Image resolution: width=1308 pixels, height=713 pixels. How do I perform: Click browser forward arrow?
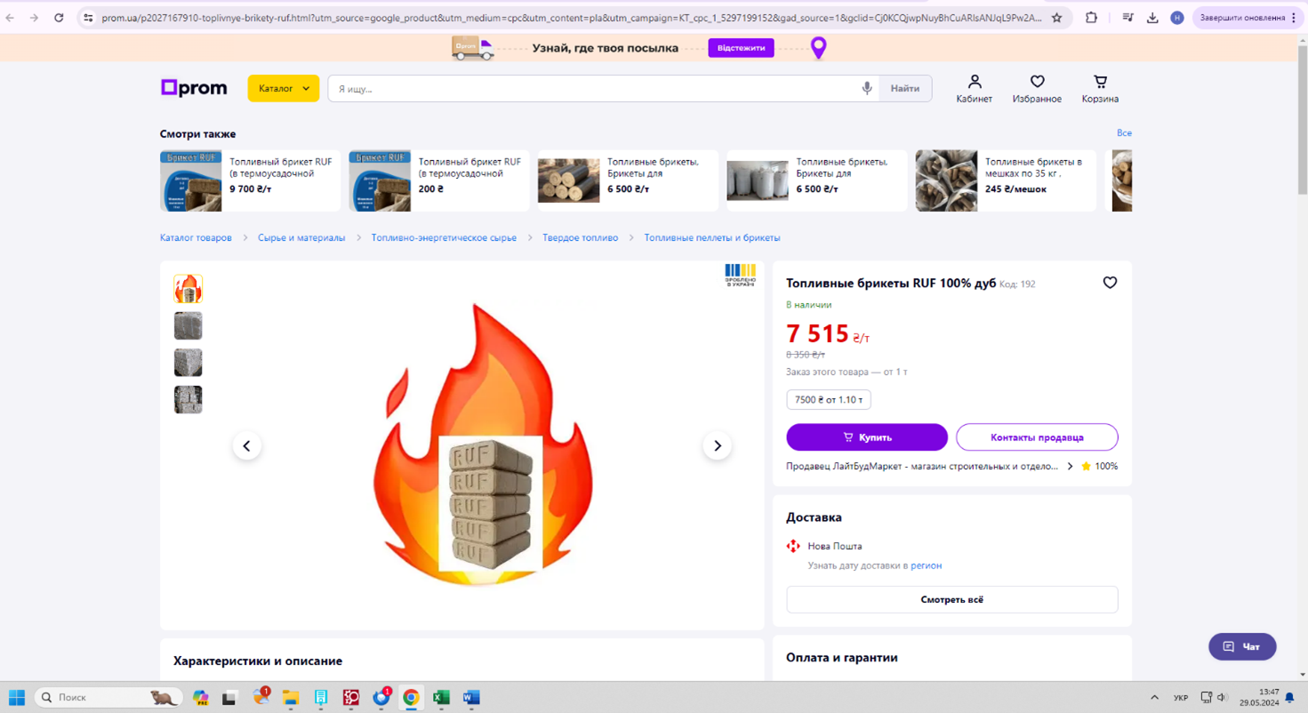pos(34,18)
